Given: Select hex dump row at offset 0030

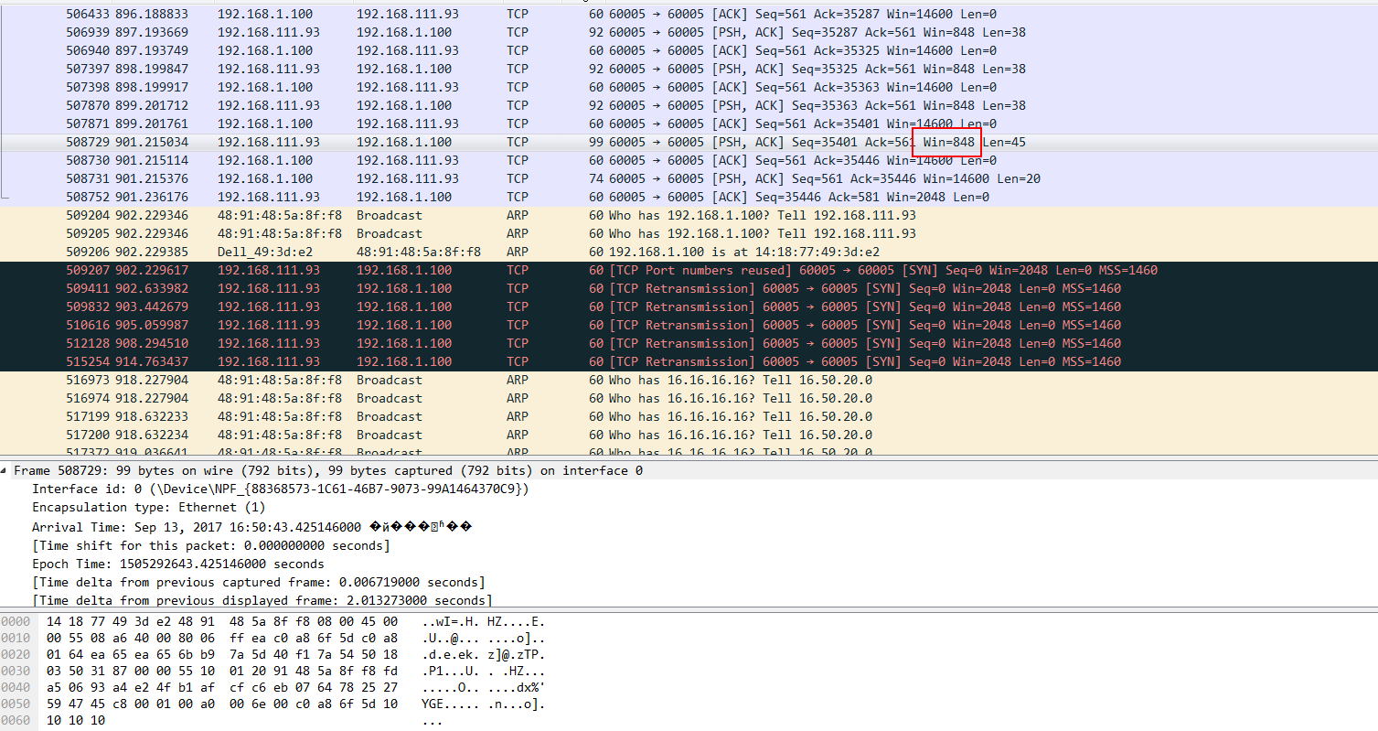Looking at the screenshot, I should click(x=274, y=671).
